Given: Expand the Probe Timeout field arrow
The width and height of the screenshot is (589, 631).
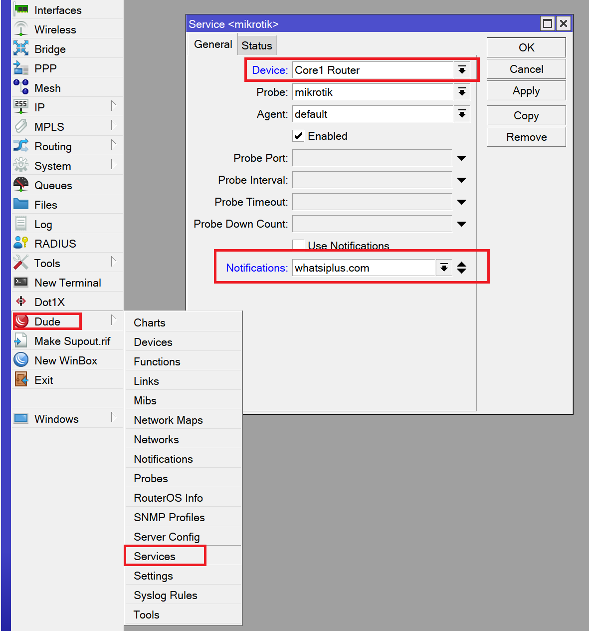Looking at the screenshot, I should pyautogui.click(x=462, y=202).
